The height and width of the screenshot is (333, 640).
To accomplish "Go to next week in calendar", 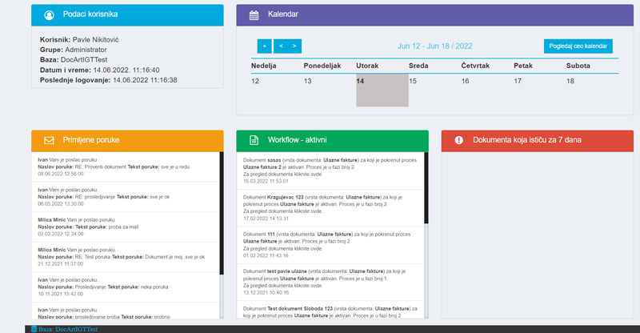I will coord(294,46).
